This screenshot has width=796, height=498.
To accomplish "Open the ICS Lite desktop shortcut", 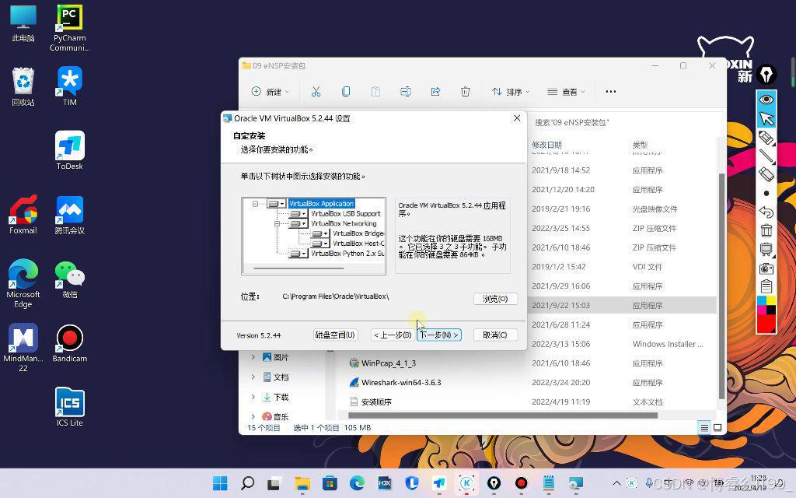I will 69,407.
